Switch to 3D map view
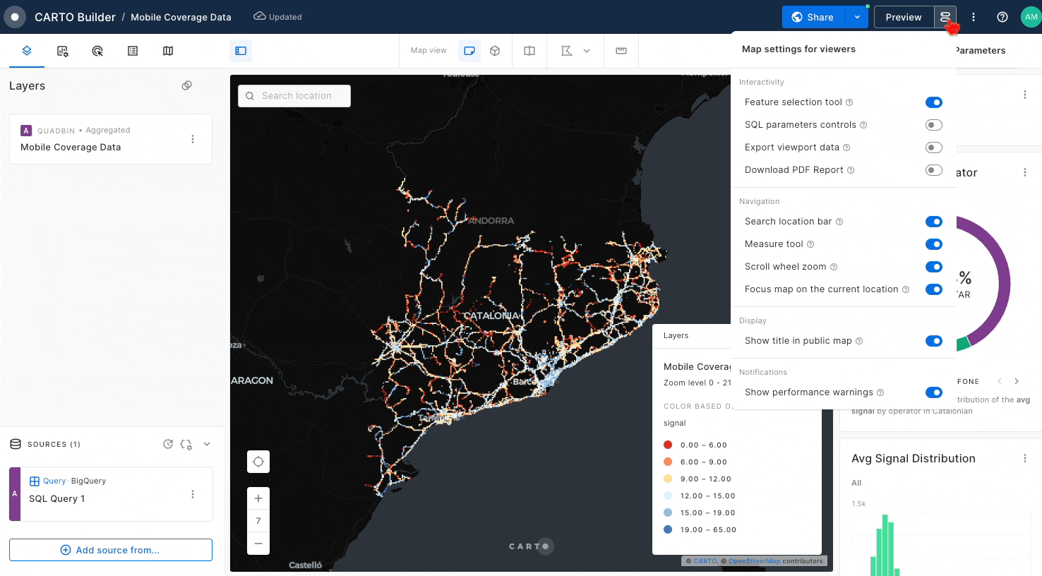 495,51
